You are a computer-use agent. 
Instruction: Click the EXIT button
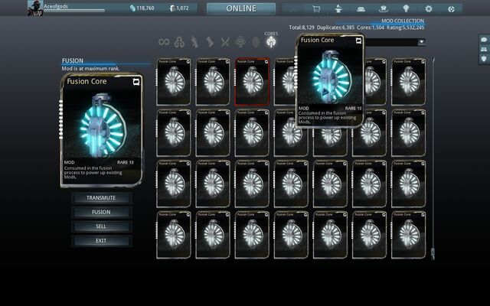coord(101,241)
